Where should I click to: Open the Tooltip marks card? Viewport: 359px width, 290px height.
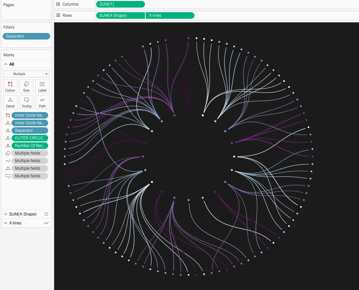[x=26, y=102]
